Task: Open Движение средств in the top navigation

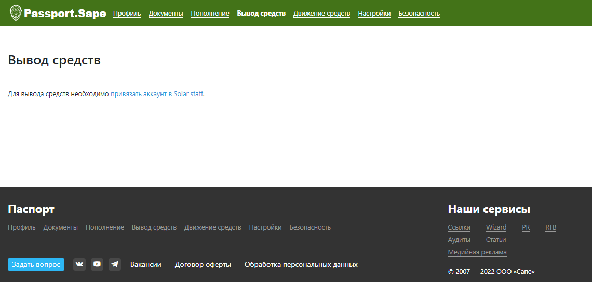Action: [x=321, y=14]
